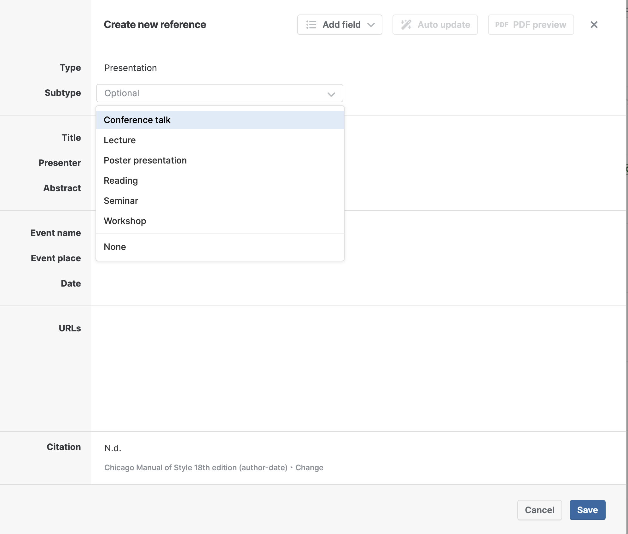The width and height of the screenshot is (628, 534).
Task: Click the PDF icon in PDF preview
Action: click(x=502, y=25)
